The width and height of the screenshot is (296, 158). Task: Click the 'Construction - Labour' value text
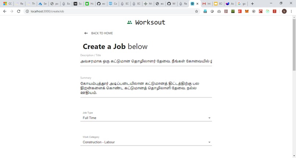click(99, 142)
